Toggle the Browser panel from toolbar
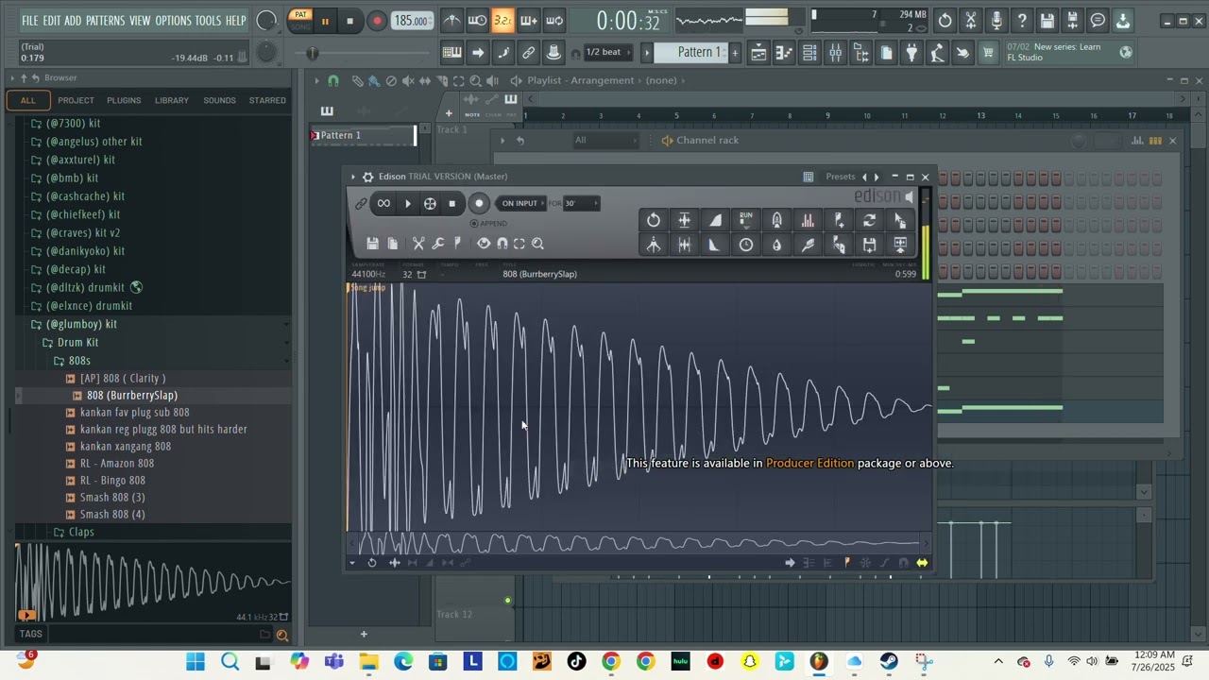 pyautogui.click(x=860, y=53)
